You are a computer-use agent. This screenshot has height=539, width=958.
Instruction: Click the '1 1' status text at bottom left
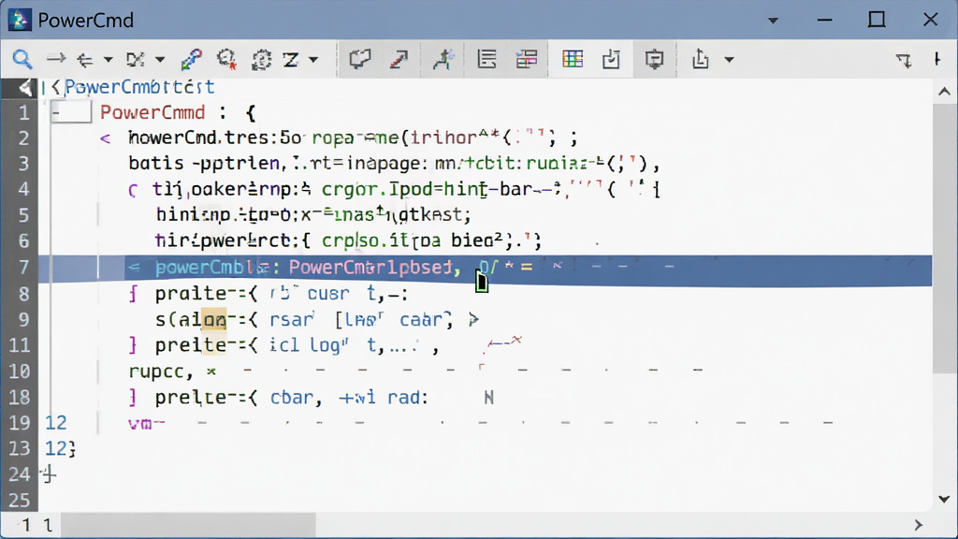37,525
